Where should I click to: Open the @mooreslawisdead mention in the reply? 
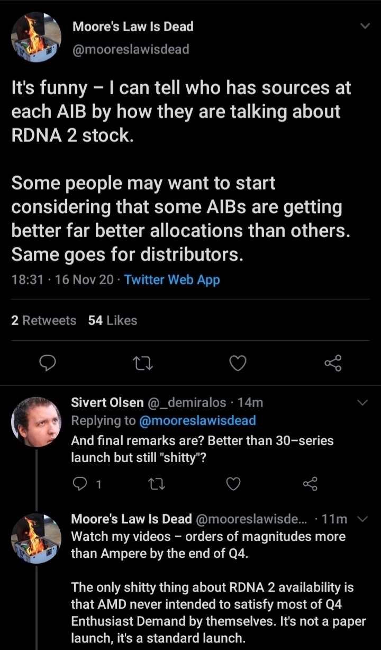click(x=197, y=421)
